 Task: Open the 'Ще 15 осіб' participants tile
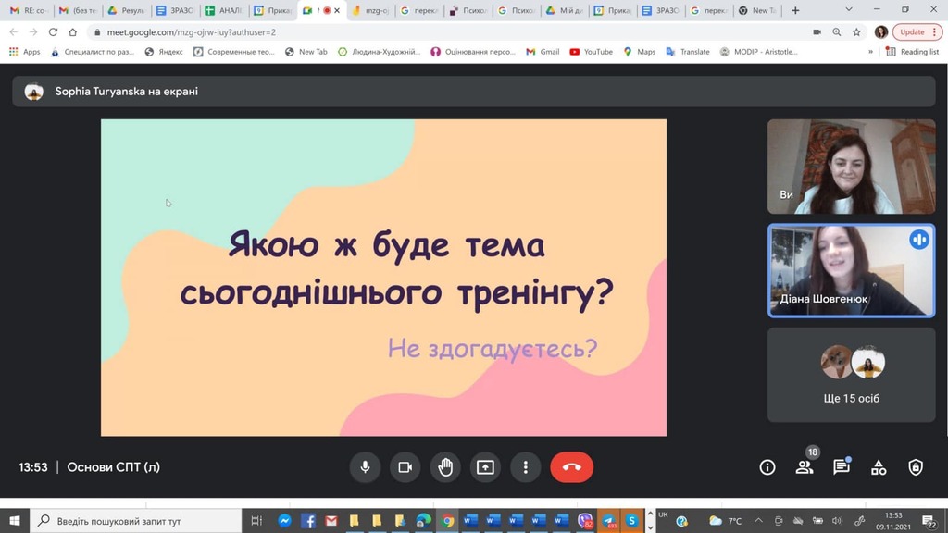click(x=851, y=375)
